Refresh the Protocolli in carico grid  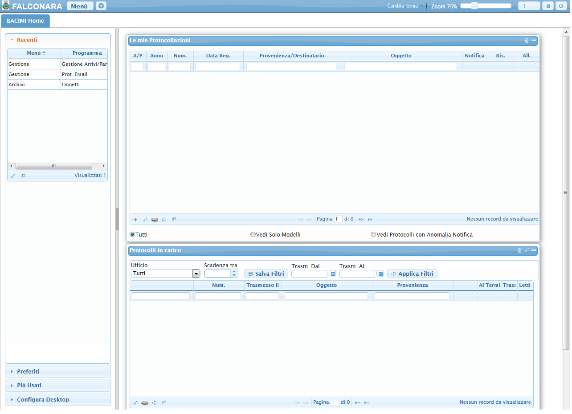point(155,402)
